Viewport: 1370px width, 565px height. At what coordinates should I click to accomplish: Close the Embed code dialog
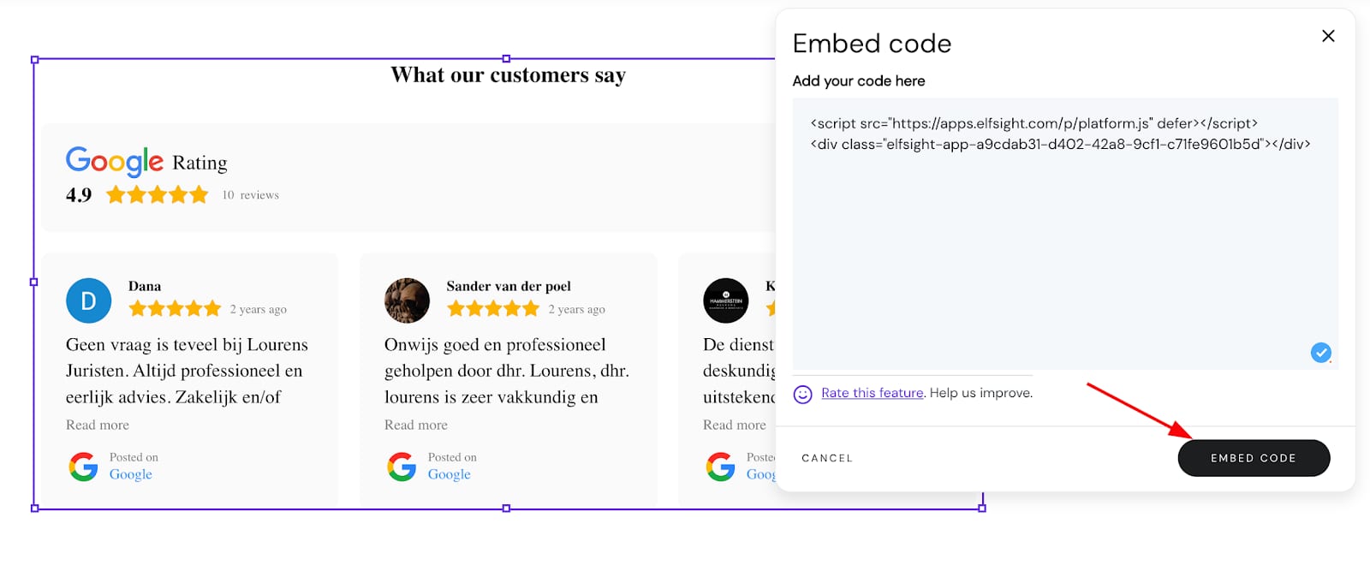[1328, 36]
